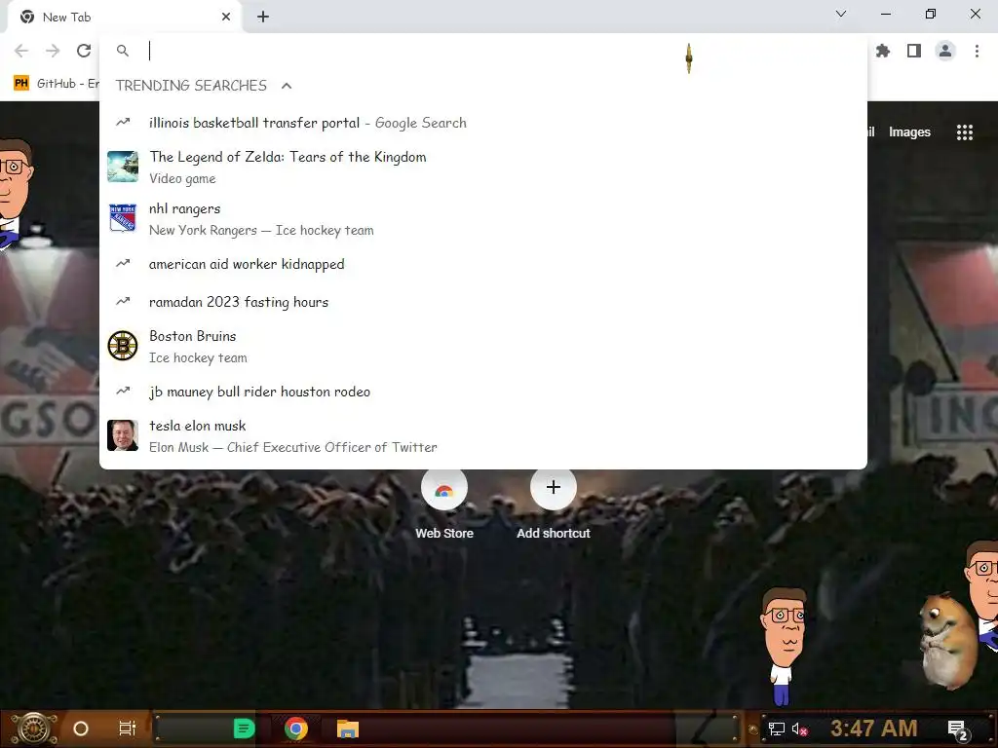The width and height of the screenshot is (998, 748).
Task: Click the Boston Bruins logo
Action: click(123, 346)
